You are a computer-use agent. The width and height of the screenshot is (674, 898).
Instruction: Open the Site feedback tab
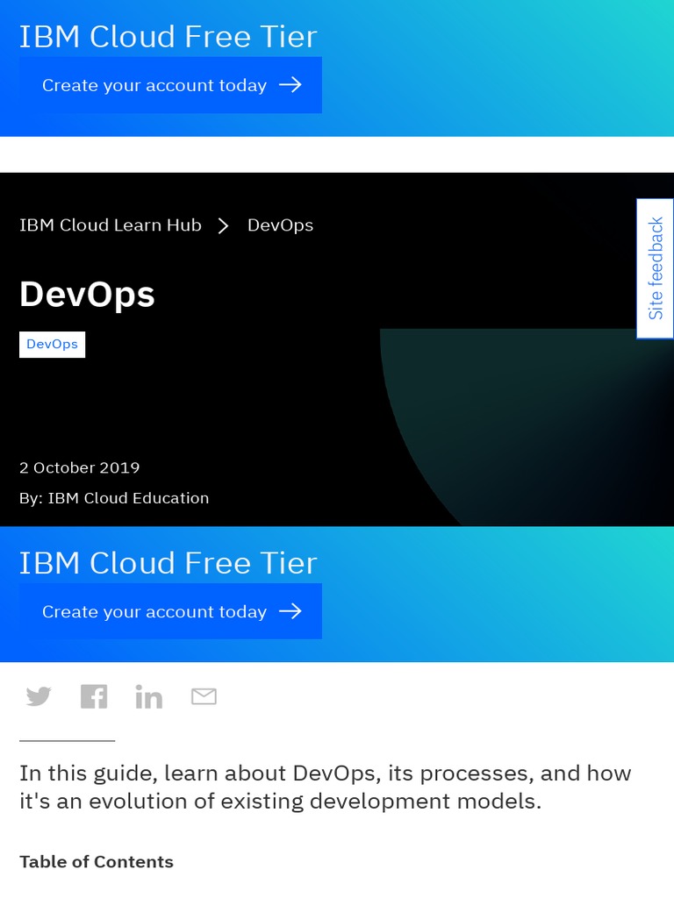(x=655, y=268)
